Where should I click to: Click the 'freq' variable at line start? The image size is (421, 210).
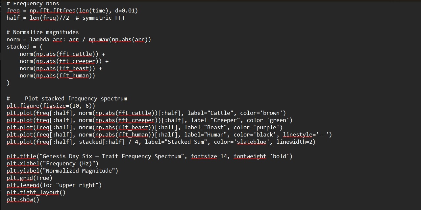coord(13,10)
